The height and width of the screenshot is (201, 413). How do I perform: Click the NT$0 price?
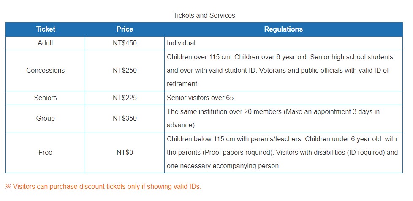(x=125, y=153)
